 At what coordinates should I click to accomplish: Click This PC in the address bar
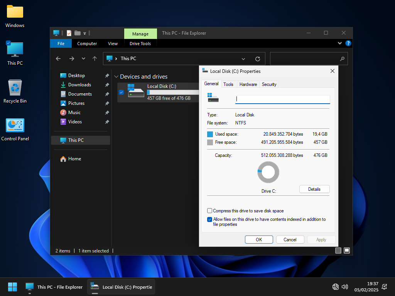pos(128,59)
